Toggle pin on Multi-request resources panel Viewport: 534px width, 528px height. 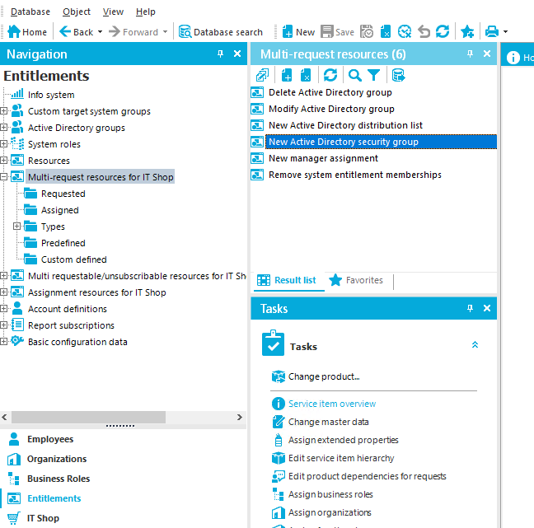(x=471, y=54)
